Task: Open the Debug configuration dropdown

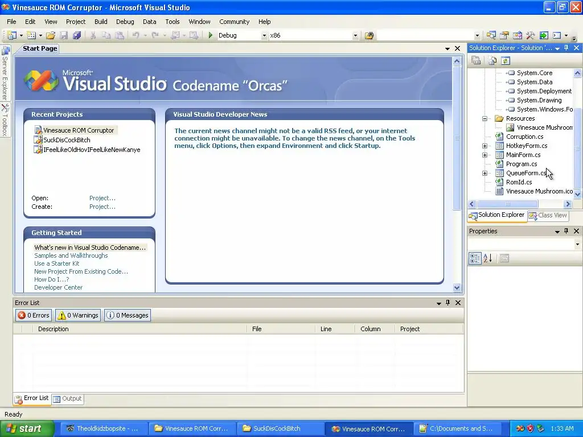Action: (x=264, y=36)
